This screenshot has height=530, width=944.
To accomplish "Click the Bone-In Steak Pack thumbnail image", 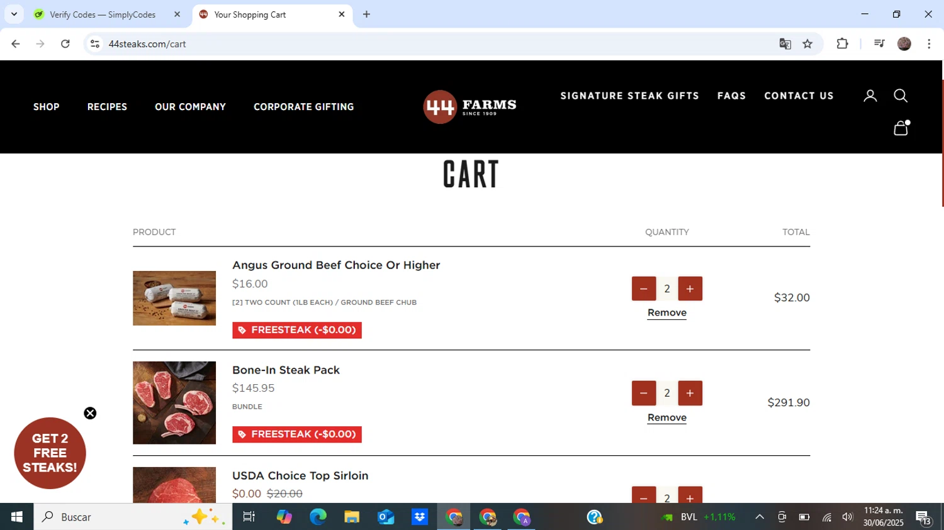I will (174, 403).
